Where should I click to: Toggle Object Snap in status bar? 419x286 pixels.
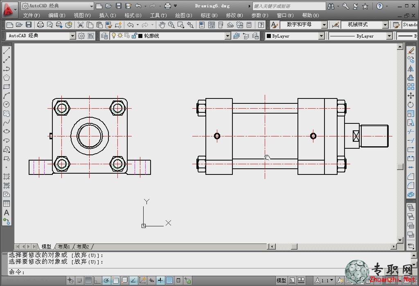click(115, 280)
